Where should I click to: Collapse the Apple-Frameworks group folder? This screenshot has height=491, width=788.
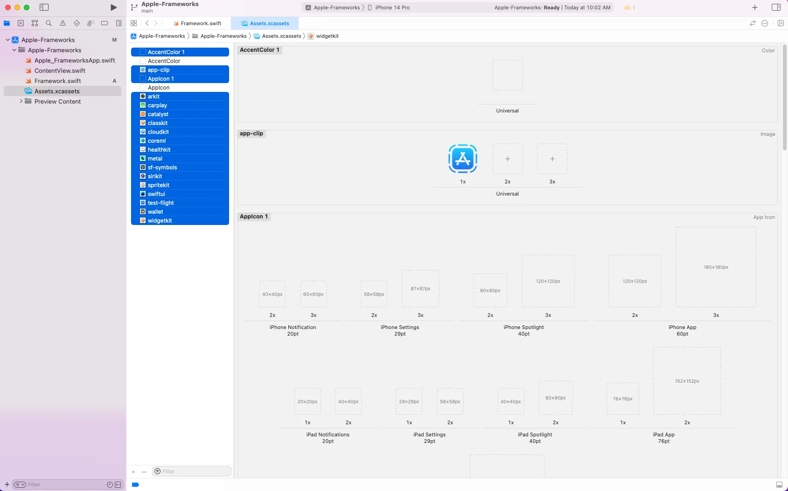tap(14, 50)
